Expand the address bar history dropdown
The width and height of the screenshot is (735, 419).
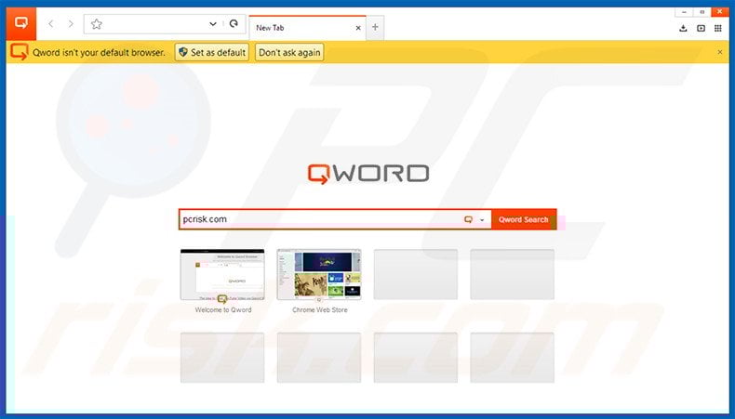coord(213,24)
